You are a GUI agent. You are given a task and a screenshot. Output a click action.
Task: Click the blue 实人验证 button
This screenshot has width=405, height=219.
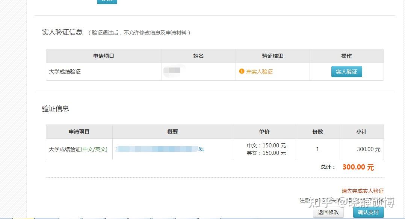(x=347, y=72)
